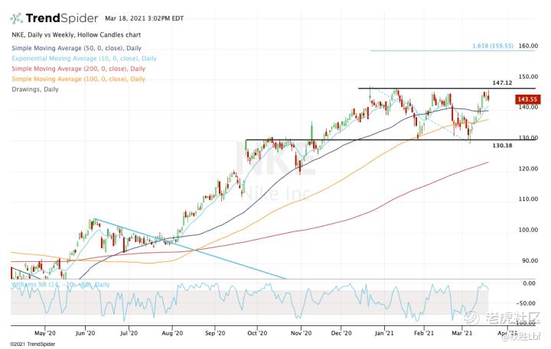The height and width of the screenshot is (349, 551).
Task: Click the Aug '20 date axis label
Action: pyautogui.click(x=172, y=333)
